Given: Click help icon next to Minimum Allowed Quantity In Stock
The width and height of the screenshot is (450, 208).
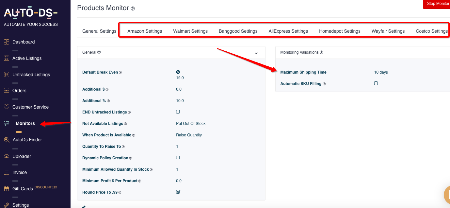Looking at the screenshot, I should (x=151, y=170).
